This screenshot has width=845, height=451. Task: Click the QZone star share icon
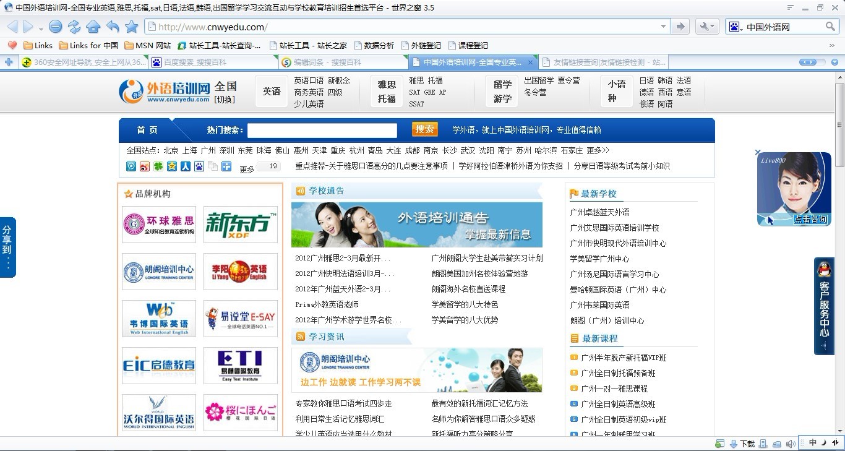[172, 166]
